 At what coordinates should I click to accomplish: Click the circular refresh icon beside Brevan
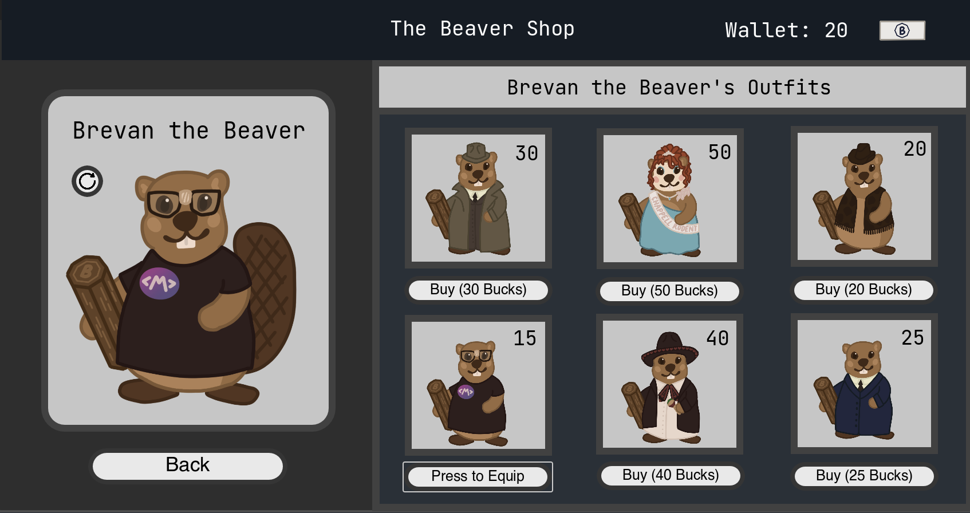tap(87, 181)
